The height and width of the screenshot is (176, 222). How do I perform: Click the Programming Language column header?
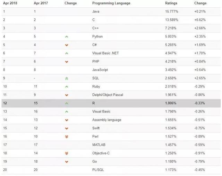[x=111, y=3]
